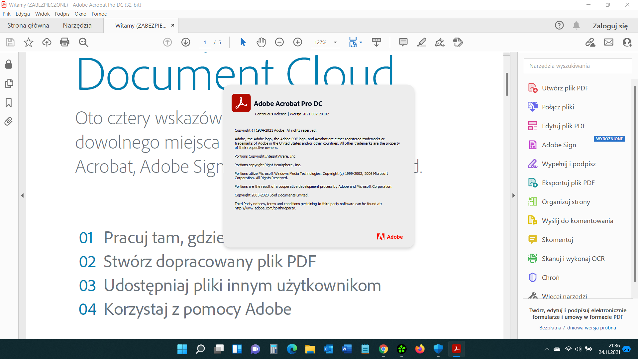This screenshot has height=359, width=638.
Task: Select Wyślij do komentowania tool
Action: [x=571, y=221]
